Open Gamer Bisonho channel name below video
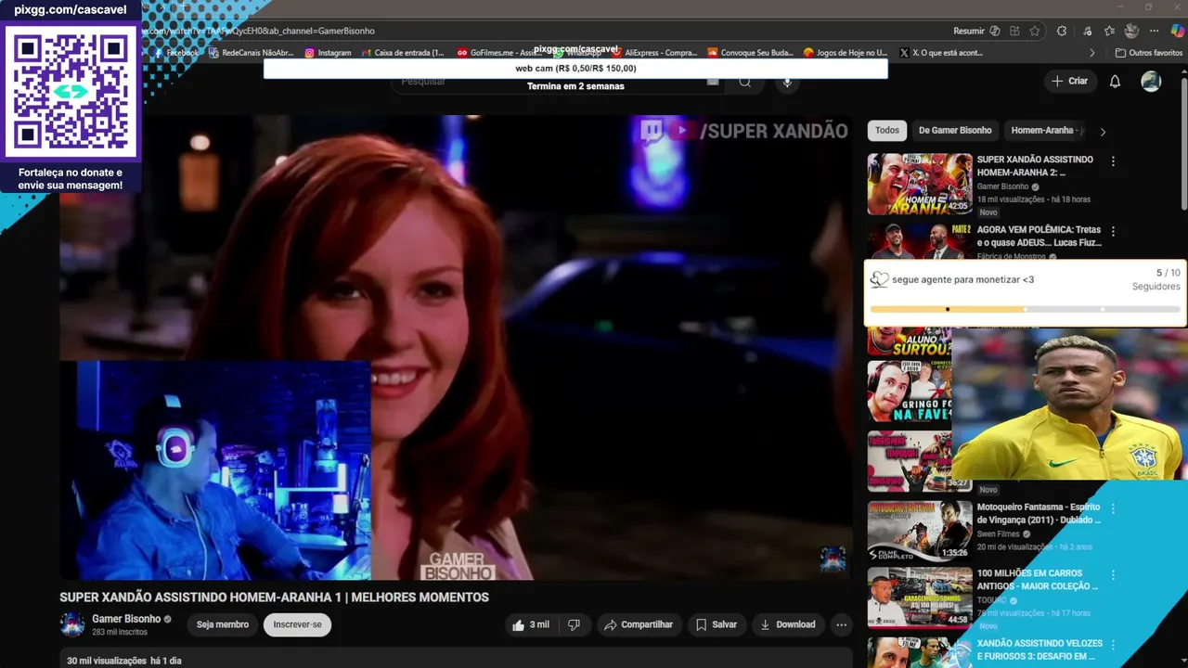Image resolution: width=1188 pixels, height=668 pixels. coord(126,619)
